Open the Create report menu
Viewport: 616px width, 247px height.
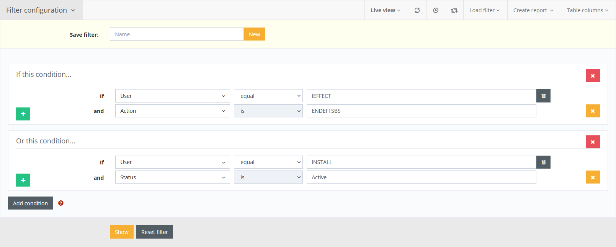point(533,10)
